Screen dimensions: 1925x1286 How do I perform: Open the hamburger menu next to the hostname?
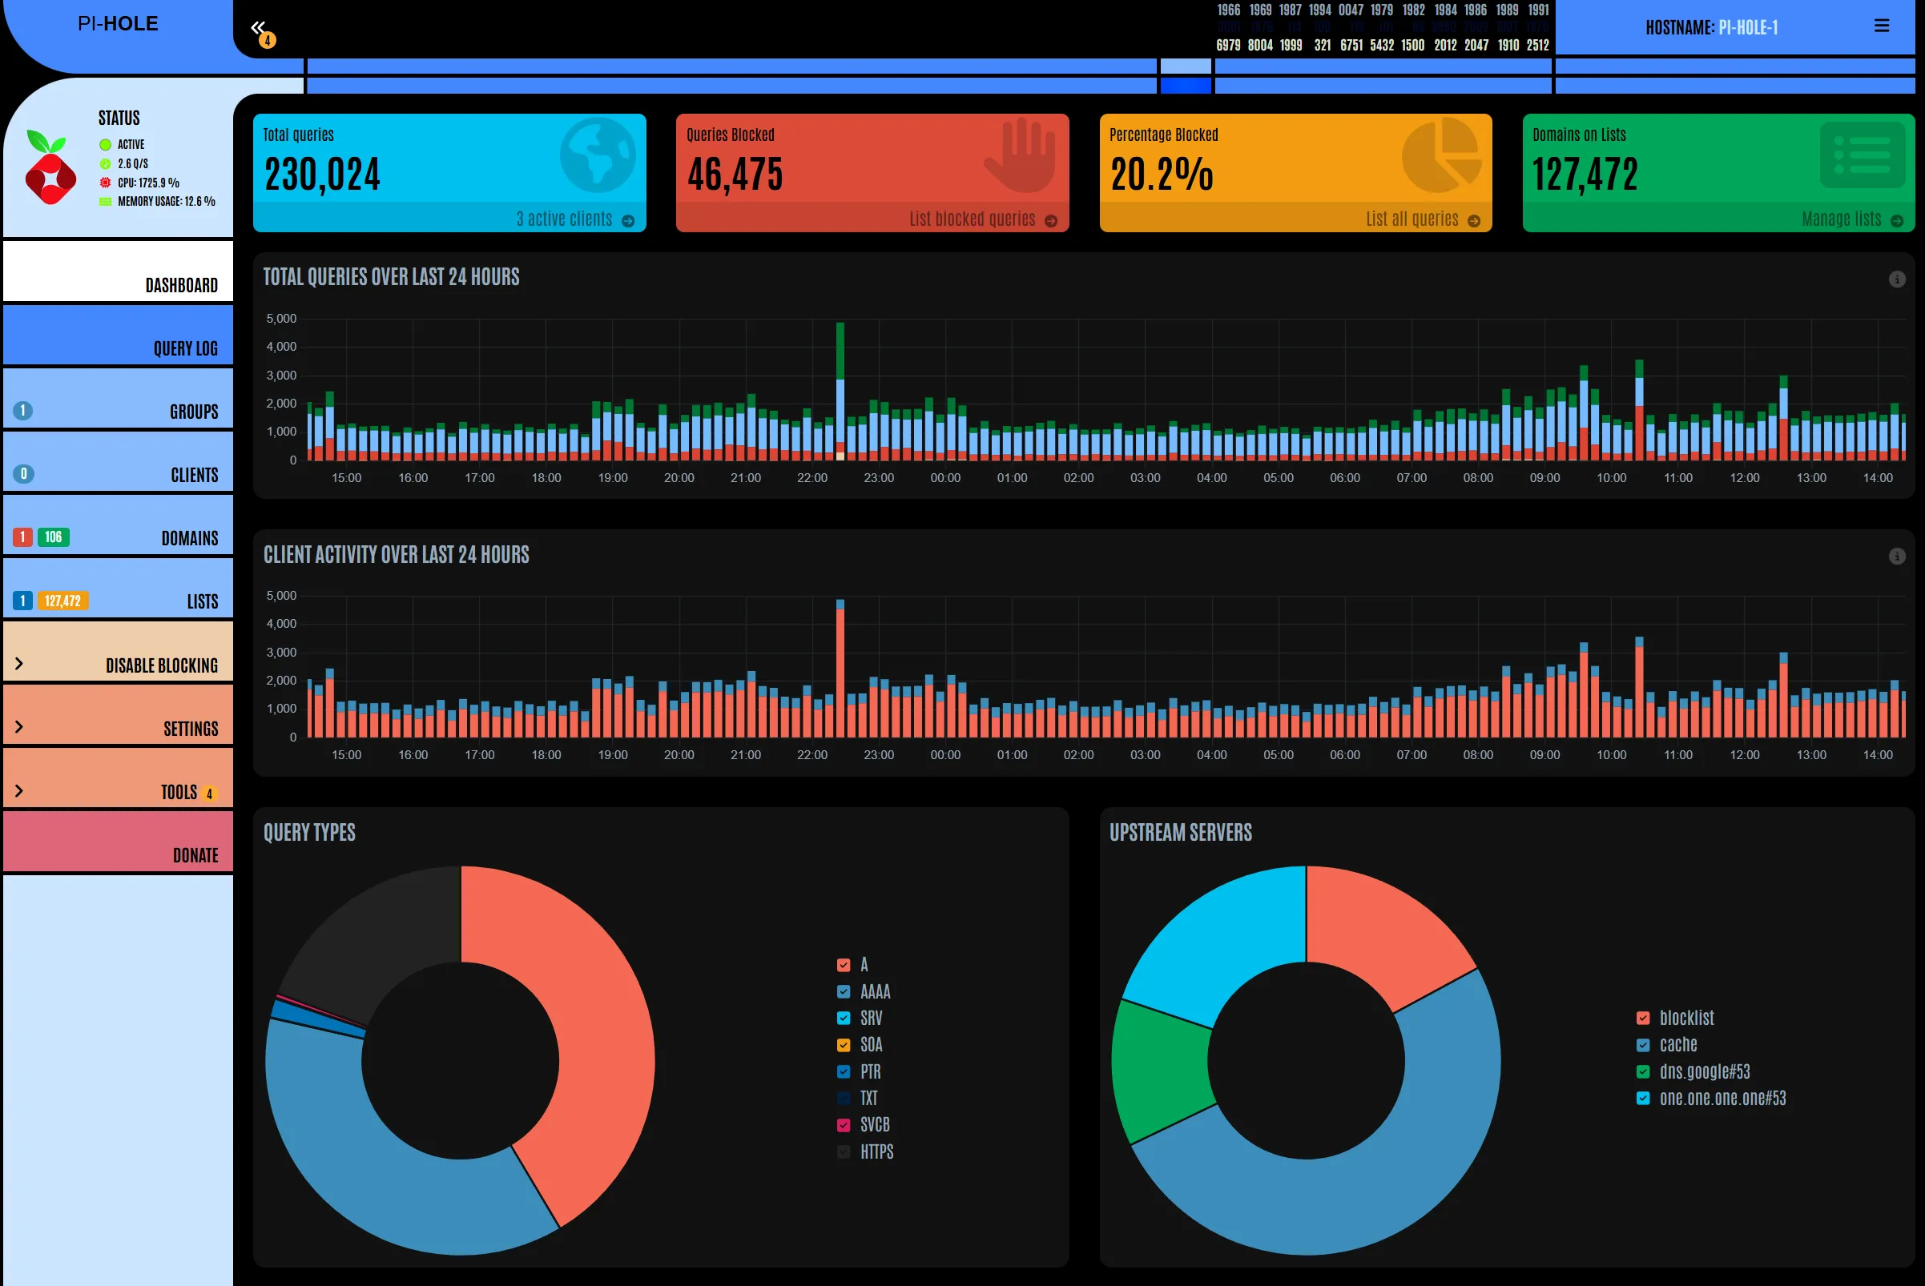(1882, 26)
